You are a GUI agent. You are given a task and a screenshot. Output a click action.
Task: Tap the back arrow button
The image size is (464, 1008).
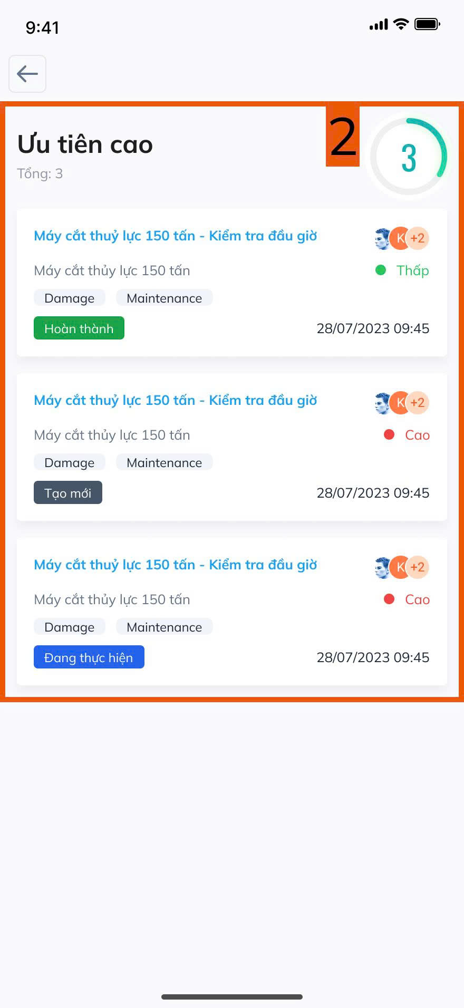27,74
